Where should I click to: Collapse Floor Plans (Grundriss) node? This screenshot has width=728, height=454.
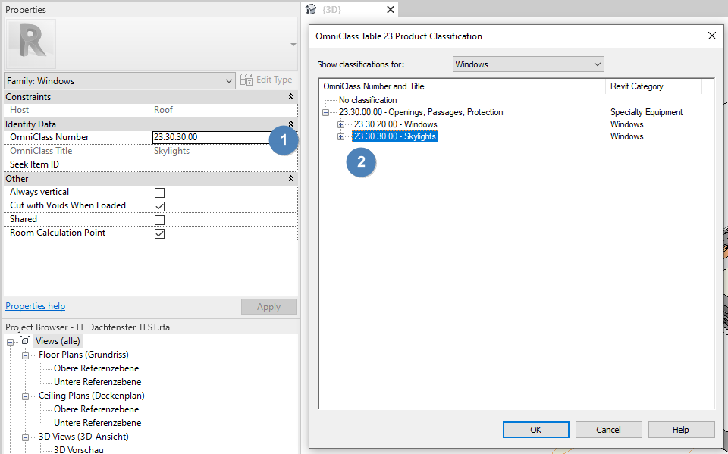click(x=26, y=355)
